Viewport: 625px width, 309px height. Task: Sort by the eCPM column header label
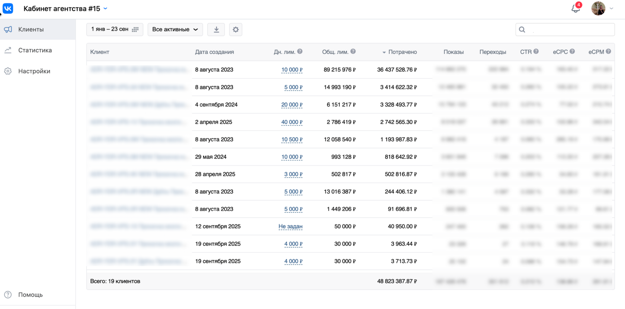pos(596,52)
